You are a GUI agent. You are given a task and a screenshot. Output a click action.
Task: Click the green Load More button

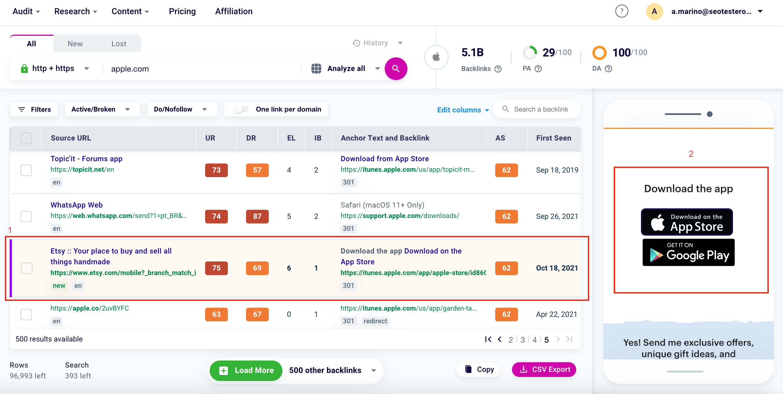click(x=246, y=370)
